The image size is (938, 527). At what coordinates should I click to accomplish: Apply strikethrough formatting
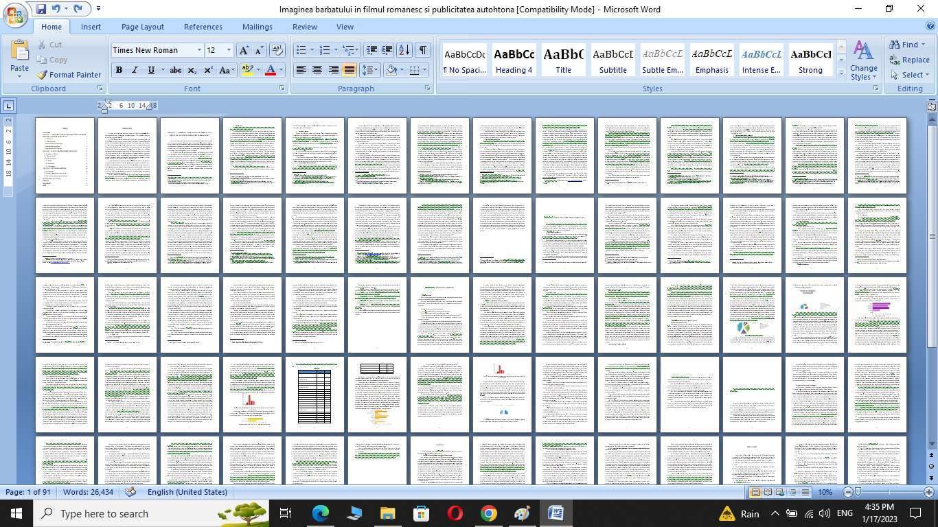(176, 70)
